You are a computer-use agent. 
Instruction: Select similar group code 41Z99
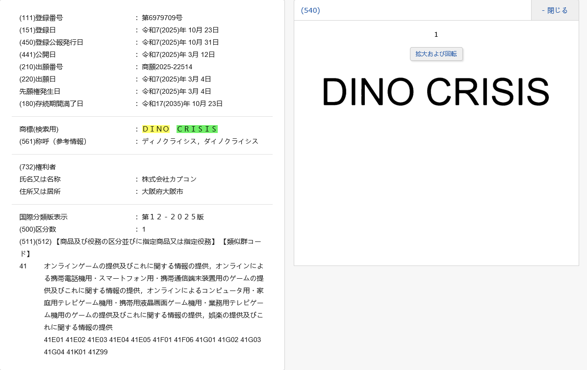tap(98, 352)
